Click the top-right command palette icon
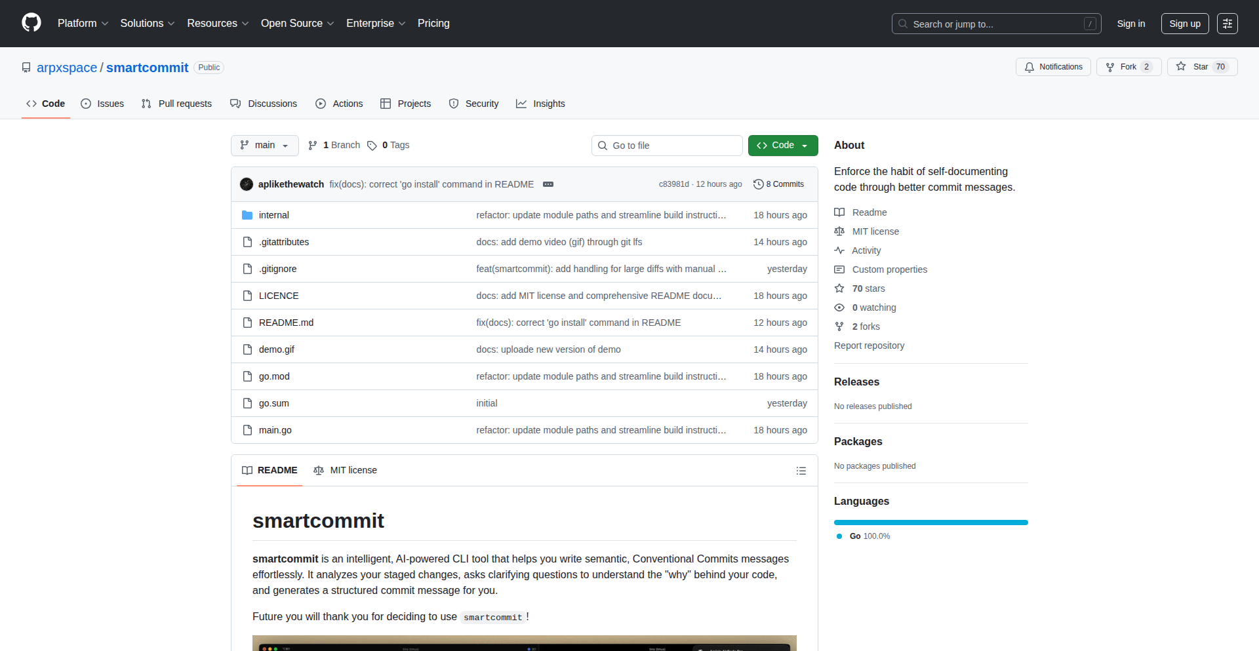This screenshot has height=651, width=1259. [1227, 24]
